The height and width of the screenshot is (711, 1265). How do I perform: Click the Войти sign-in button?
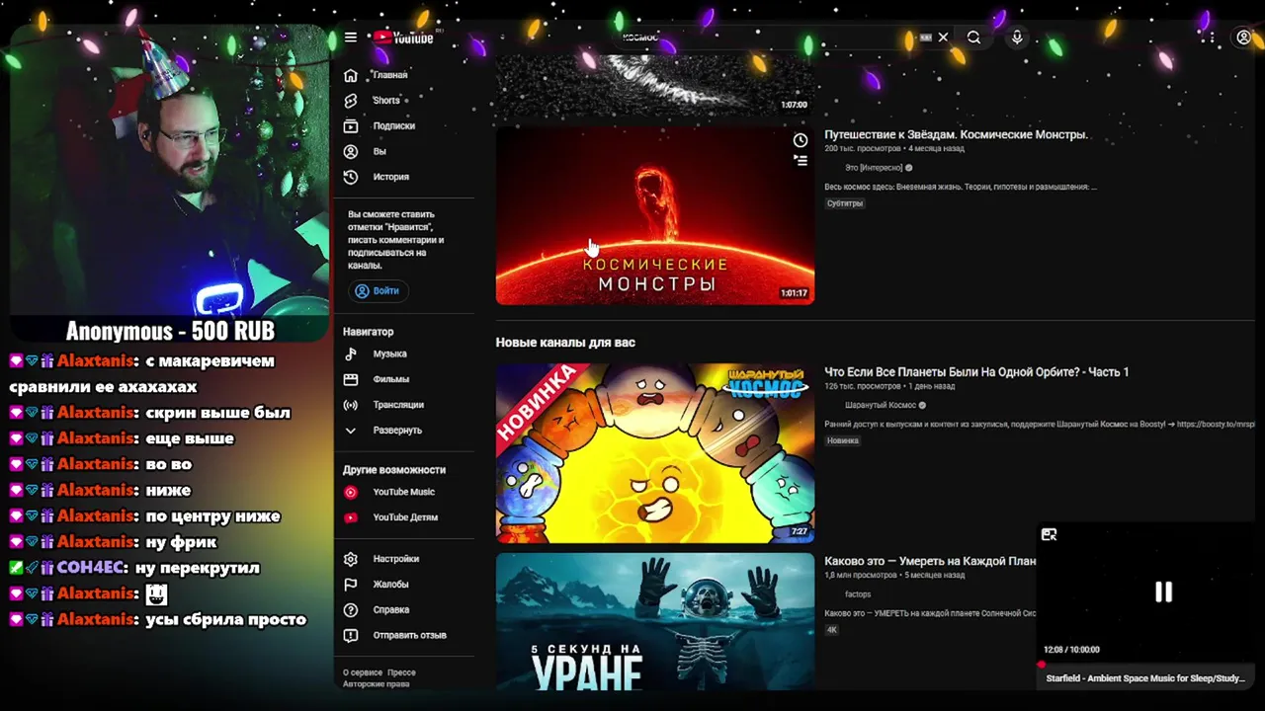(377, 291)
